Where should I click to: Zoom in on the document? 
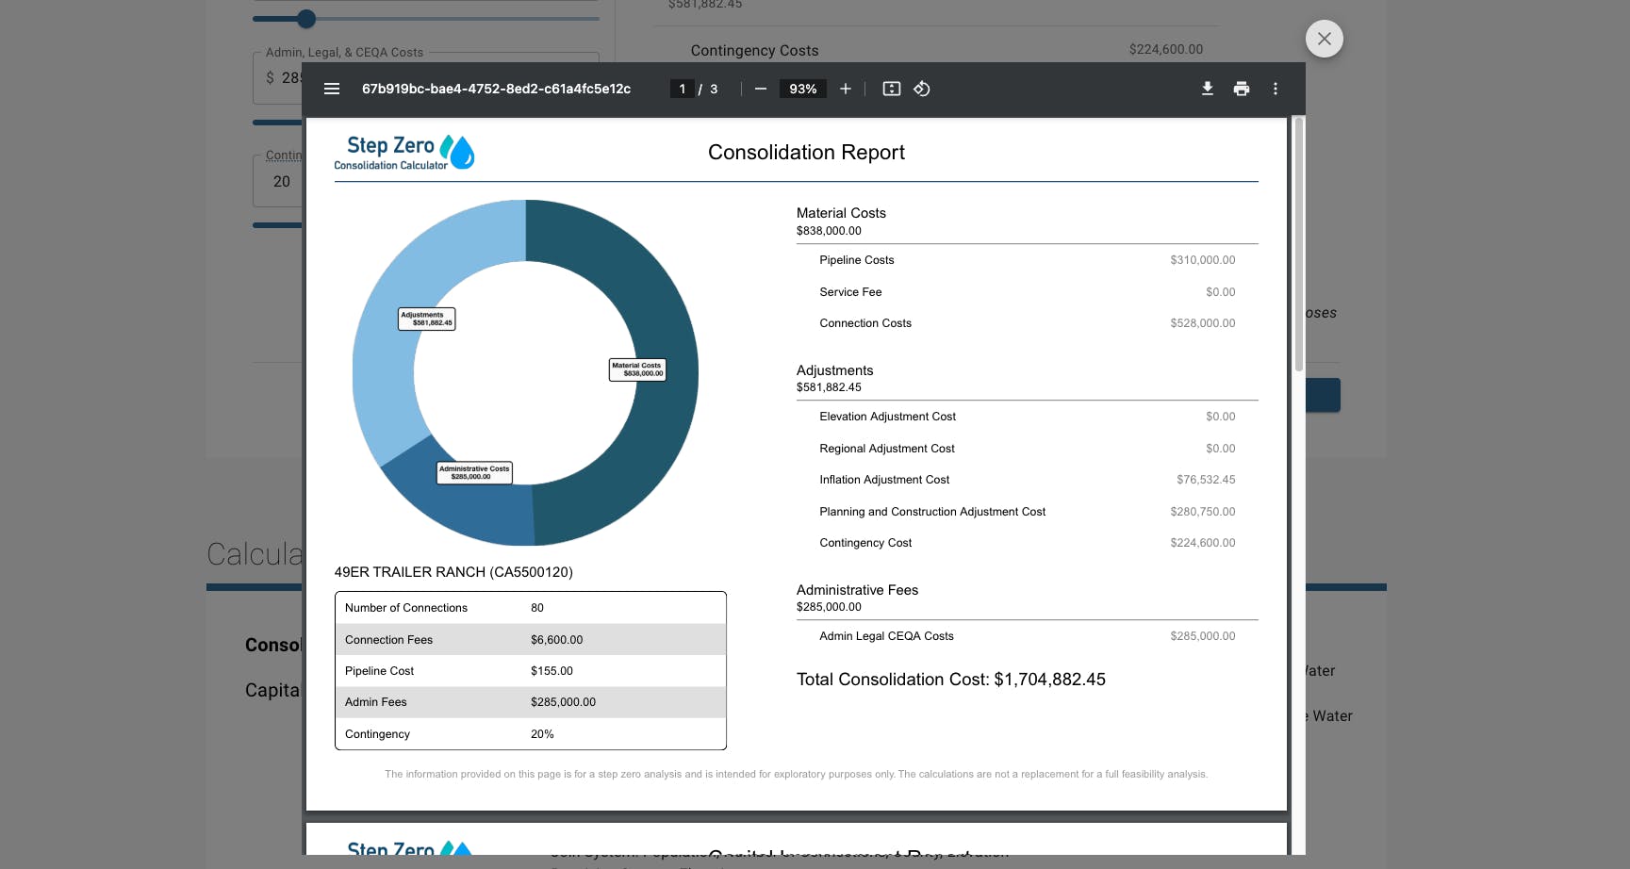pyautogui.click(x=845, y=89)
